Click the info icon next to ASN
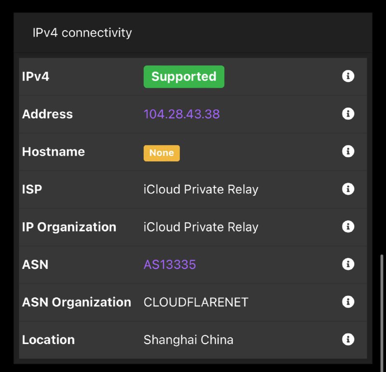The height and width of the screenshot is (372, 386). pyautogui.click(x=348, y=264)
